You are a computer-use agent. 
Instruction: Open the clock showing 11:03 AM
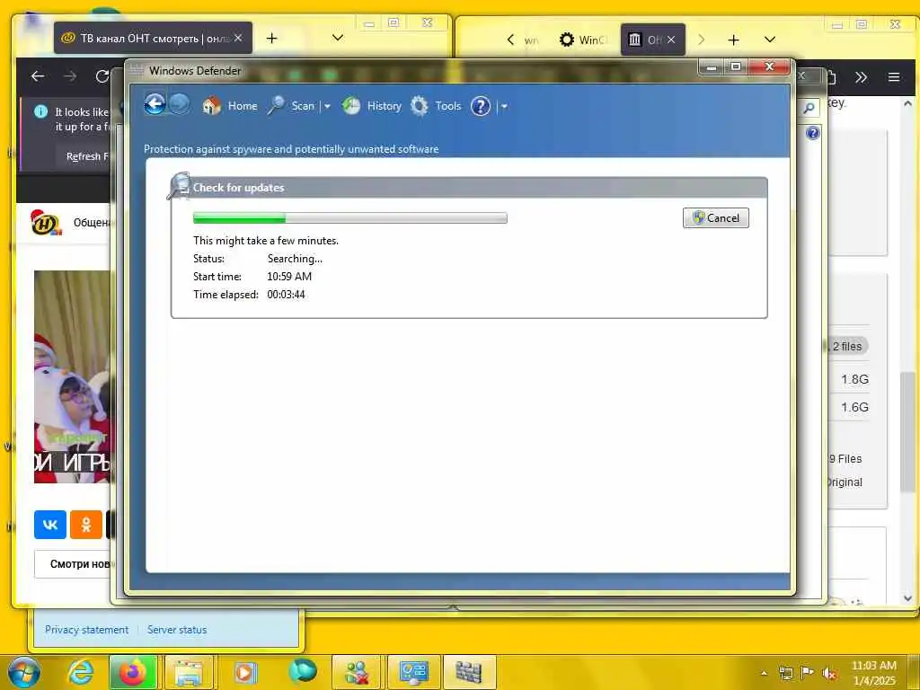[874, 673]
